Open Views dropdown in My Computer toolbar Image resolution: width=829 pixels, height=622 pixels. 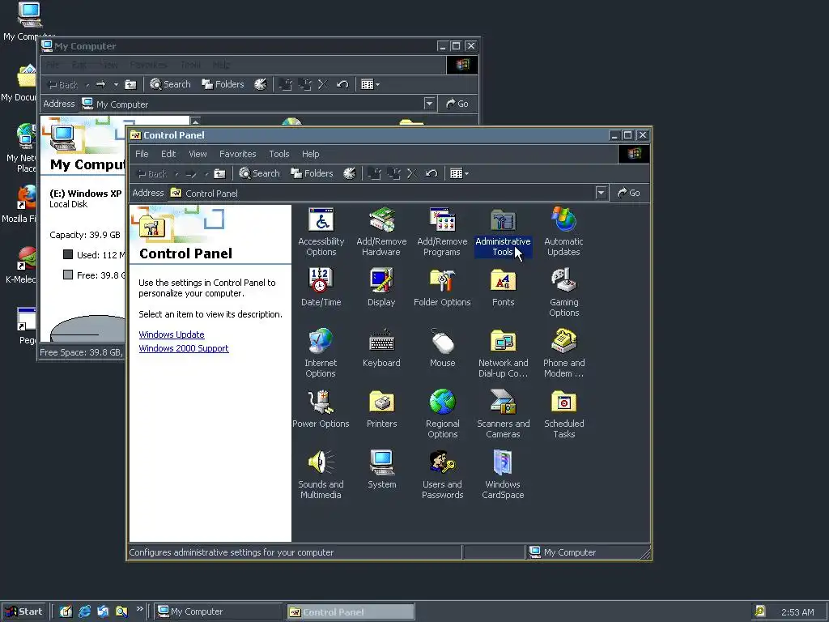click(x=370, y=84)
